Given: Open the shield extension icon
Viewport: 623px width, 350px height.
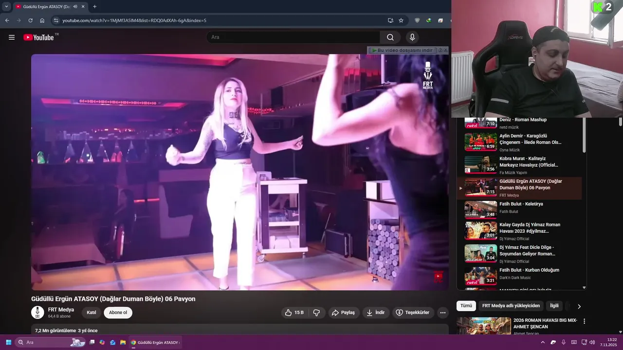Looking at the screenshot, I should 417,20.
